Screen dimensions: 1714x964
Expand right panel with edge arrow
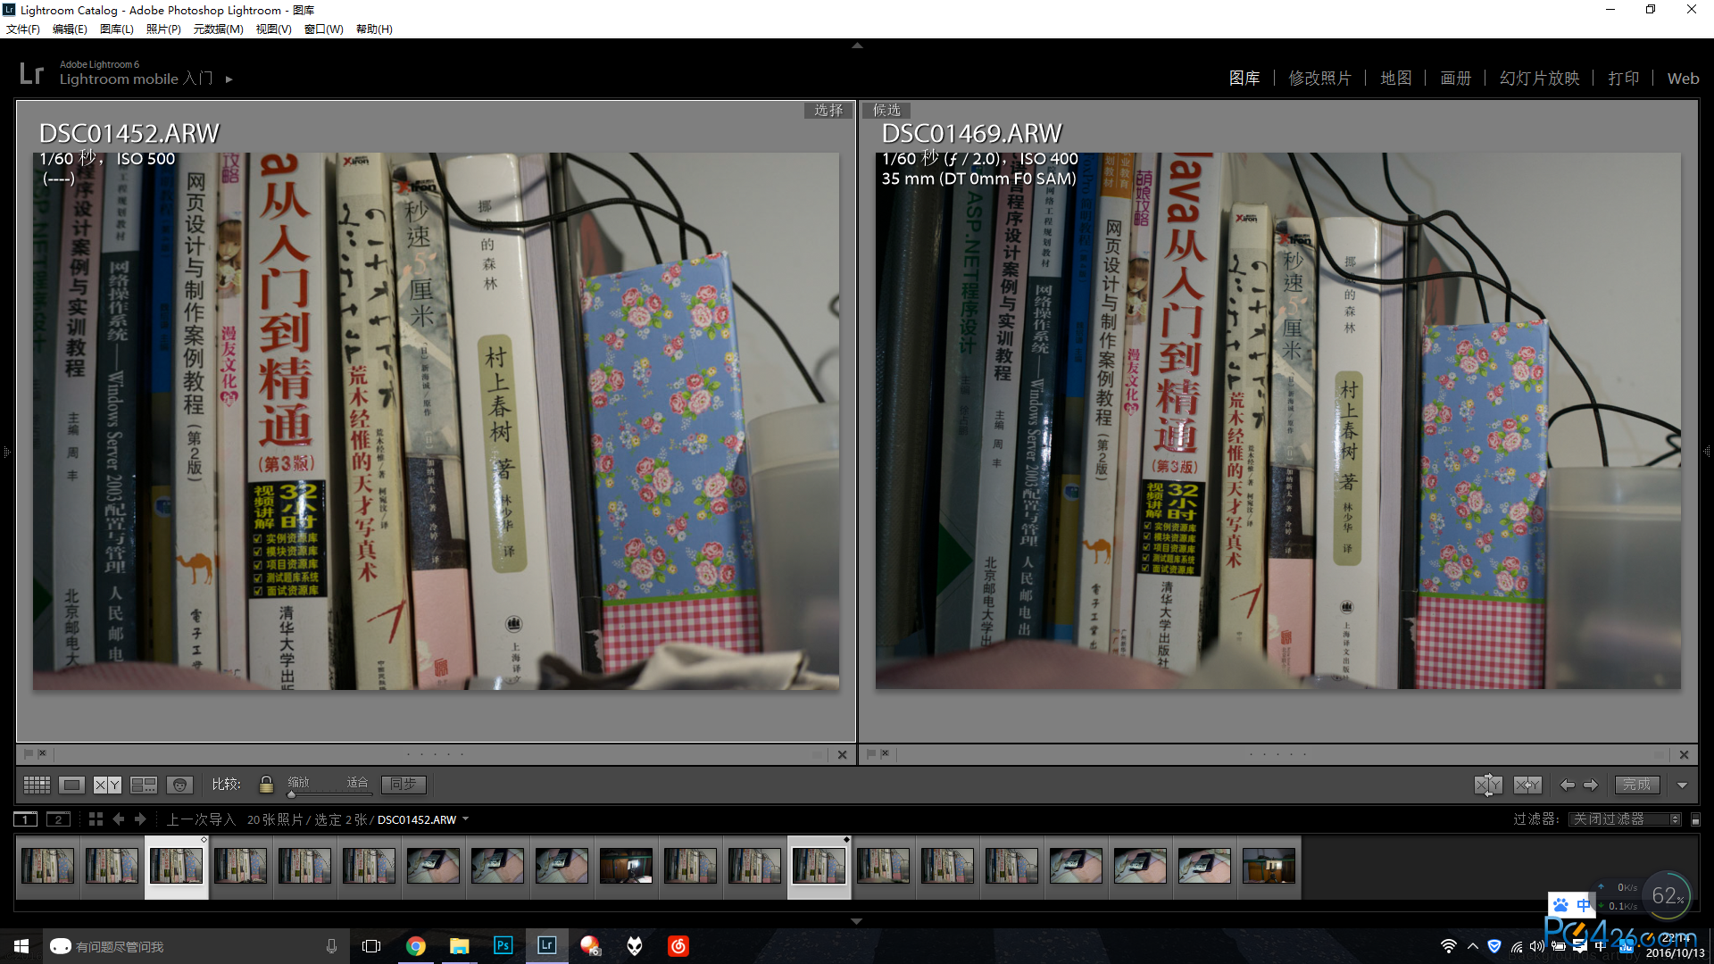coord(1708,453)
